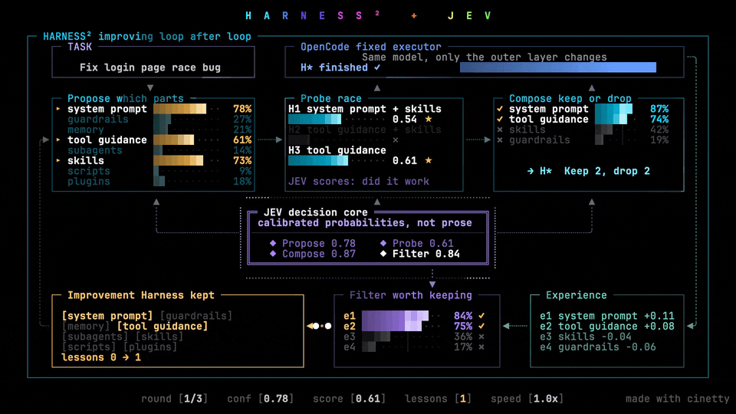
Task: Click the OpenCode executor progress bar
Action: [558, 67]
